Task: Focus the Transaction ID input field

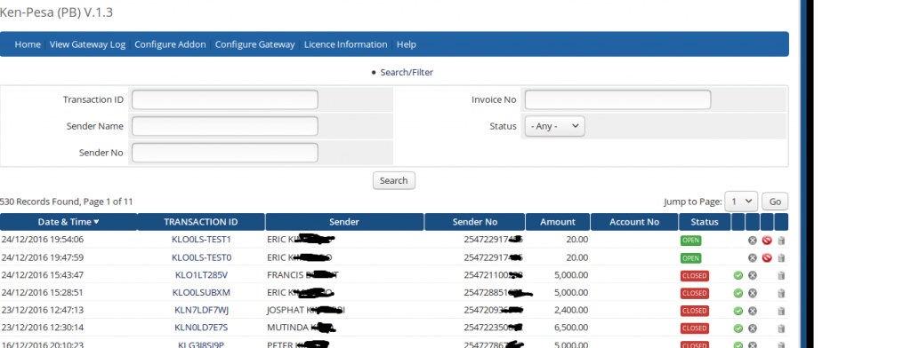Action: (225, 99)
